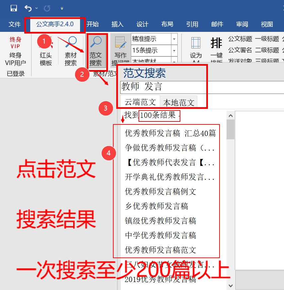This screenshot has width=284, height=290.
Task: Open result 优秀教师发言稿例文
Action: 160,192
